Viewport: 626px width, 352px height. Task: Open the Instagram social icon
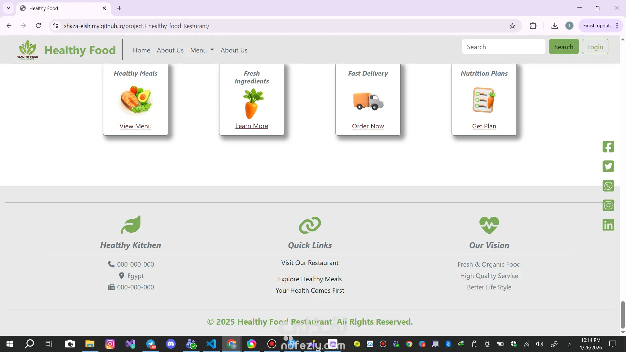point(608,205)
